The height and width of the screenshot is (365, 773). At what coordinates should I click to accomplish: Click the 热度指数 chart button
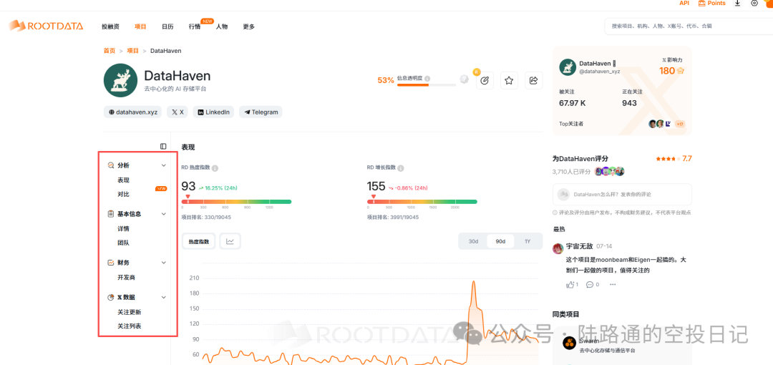199,241
